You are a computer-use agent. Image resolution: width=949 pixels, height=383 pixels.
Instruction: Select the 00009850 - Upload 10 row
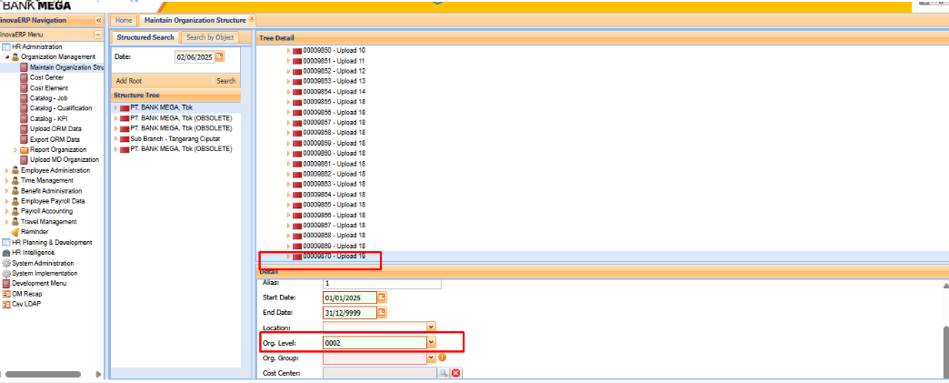pyautogui.click(x=335, y=50)
